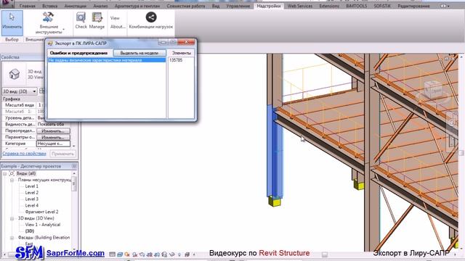This screenshot has width=465, height=261.
Task: Select Level 2 in project browser
Action: (x=32, y=193)
